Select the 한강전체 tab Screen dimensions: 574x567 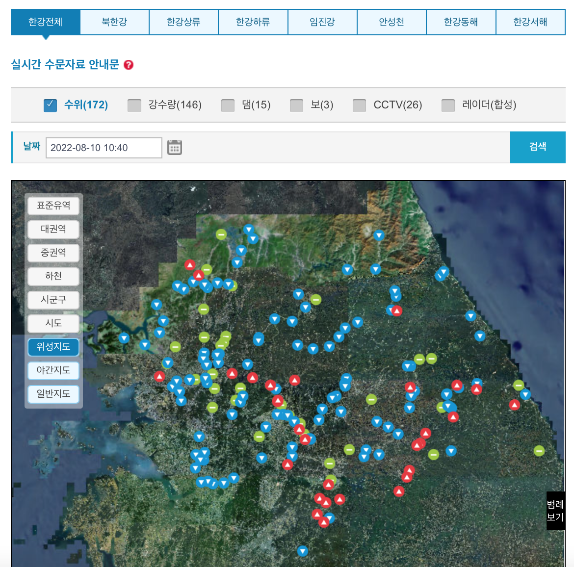[46, 22]
